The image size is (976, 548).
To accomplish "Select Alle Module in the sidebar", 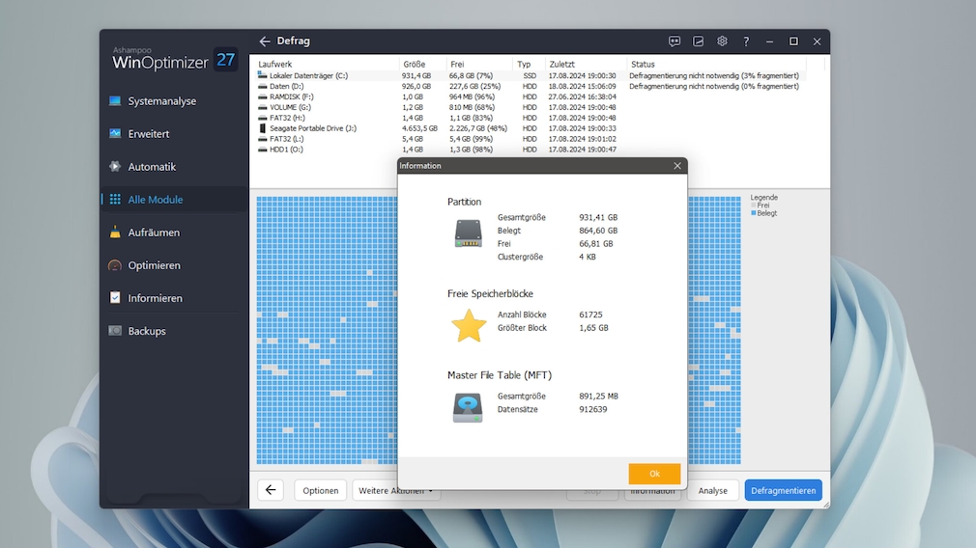I will [x=156, y=200].
